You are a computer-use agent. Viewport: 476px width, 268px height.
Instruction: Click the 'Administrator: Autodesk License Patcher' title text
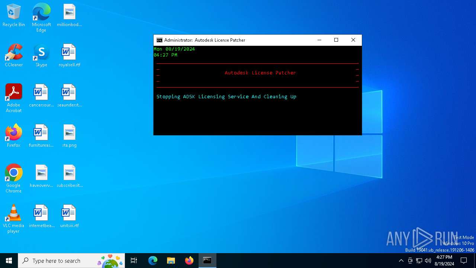tap(205, 40)
